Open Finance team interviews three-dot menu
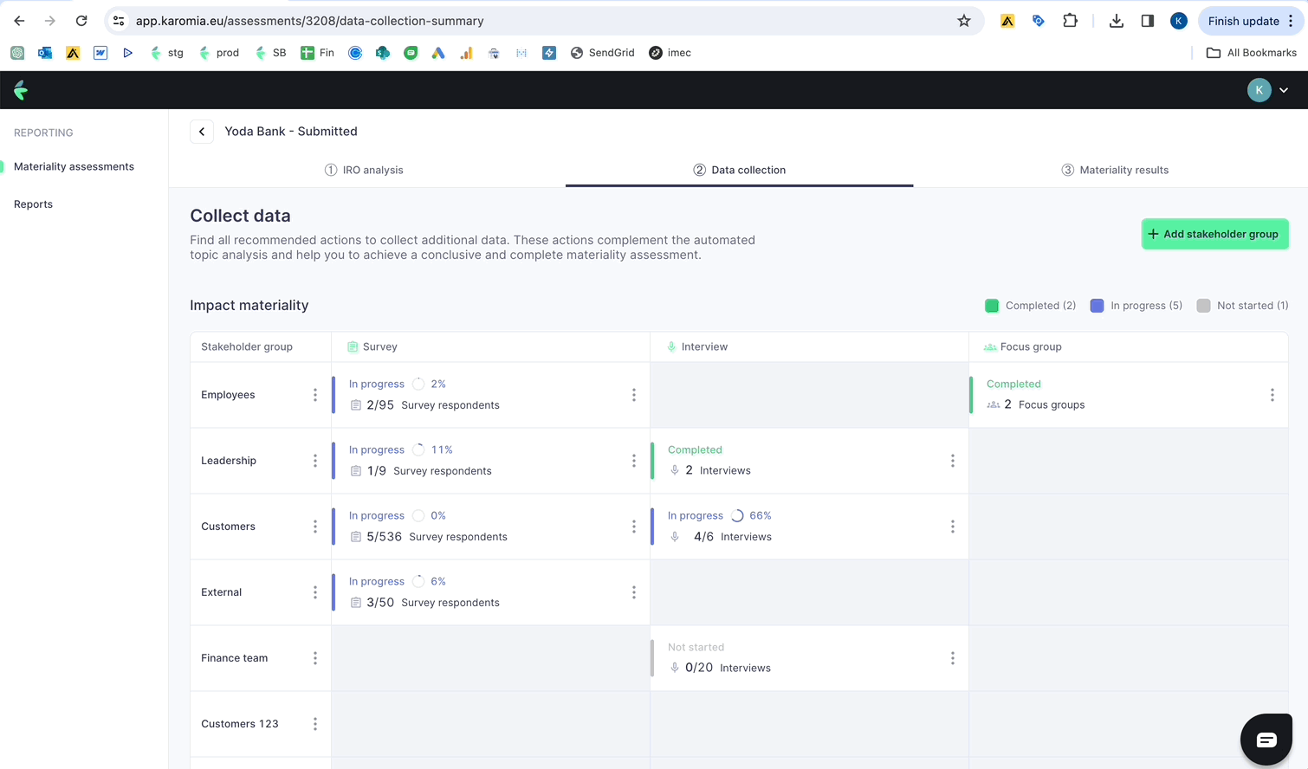This screenshot has width=1308, height=769. coord(953,658)
